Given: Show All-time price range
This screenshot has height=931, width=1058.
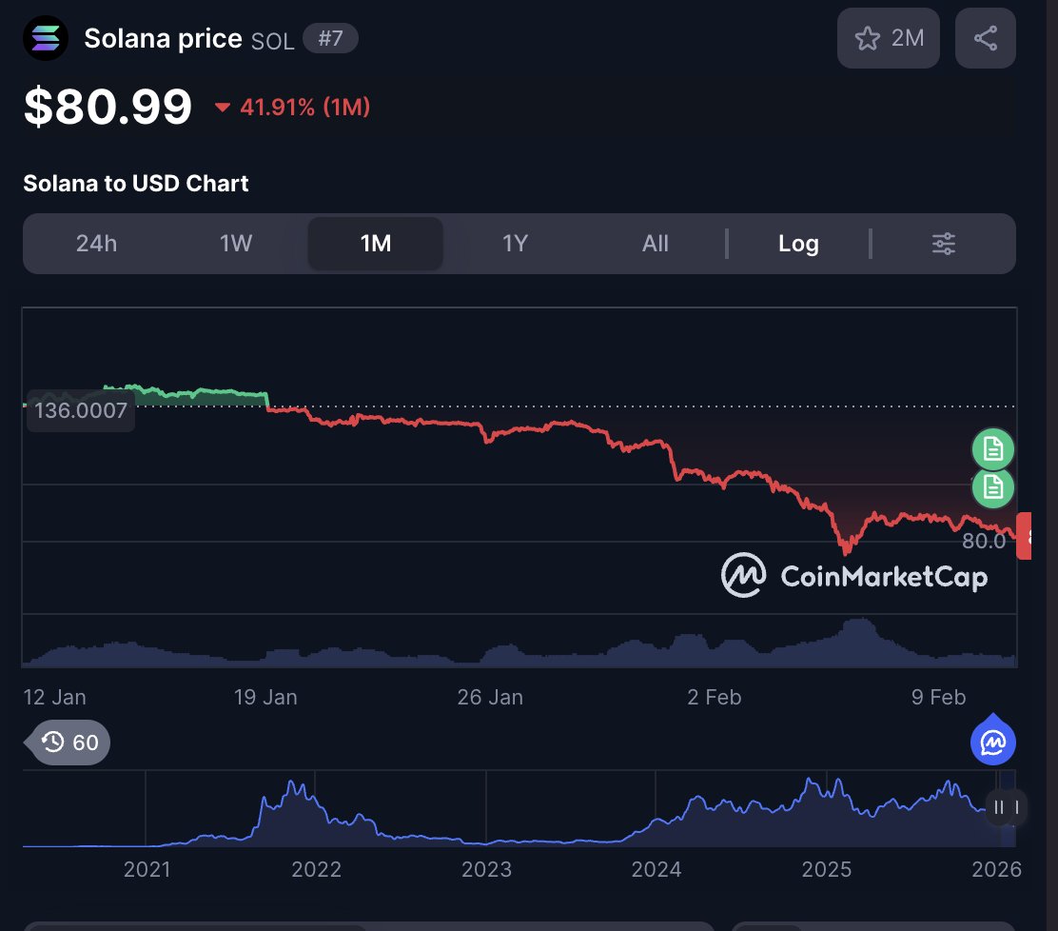Looking at the screenshot, I should (x=656, y=244).
